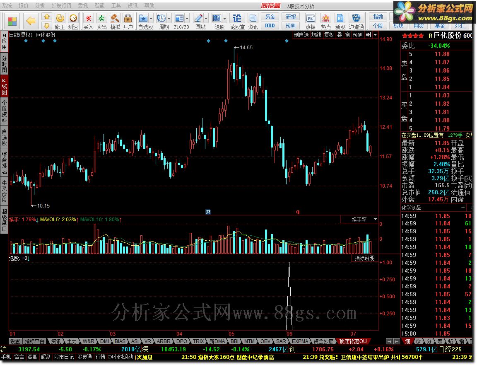Go back with the yellow arrow icon

pyautogui.click(x=31, y=21)
